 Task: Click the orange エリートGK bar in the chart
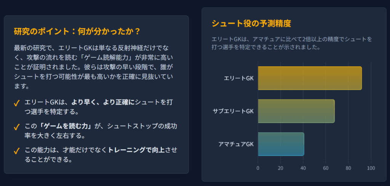(310, 78)
